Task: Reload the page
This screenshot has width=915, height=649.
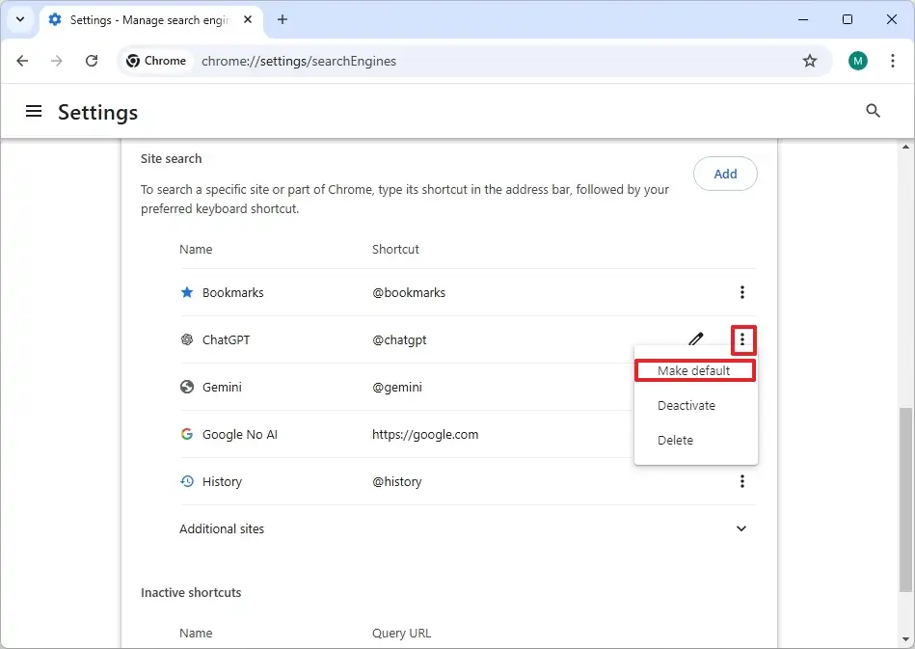Action: [92, 60]
